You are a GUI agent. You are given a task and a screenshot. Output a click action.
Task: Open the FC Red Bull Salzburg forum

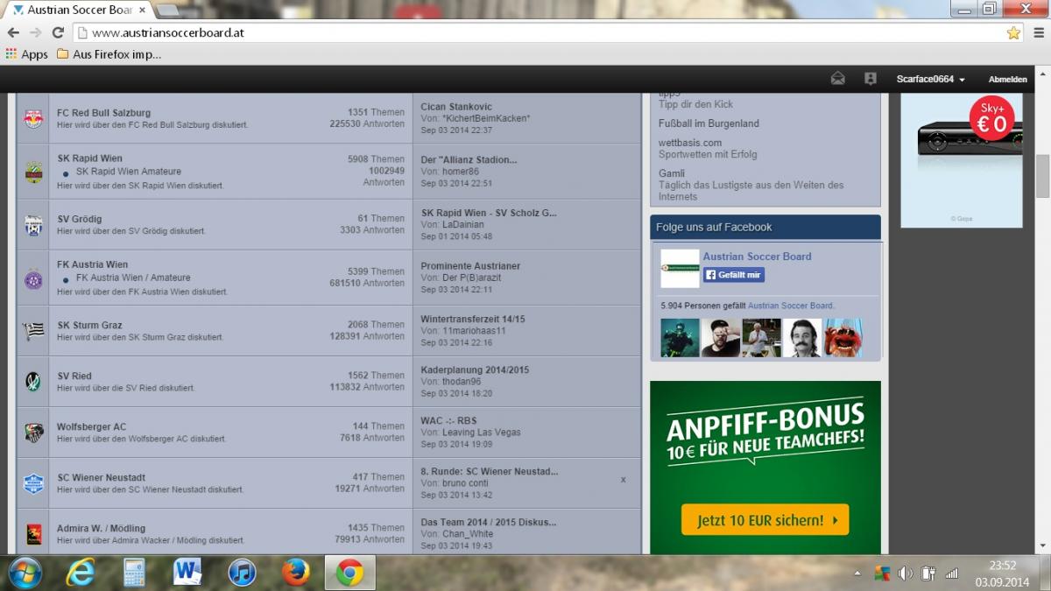[103, 113]
